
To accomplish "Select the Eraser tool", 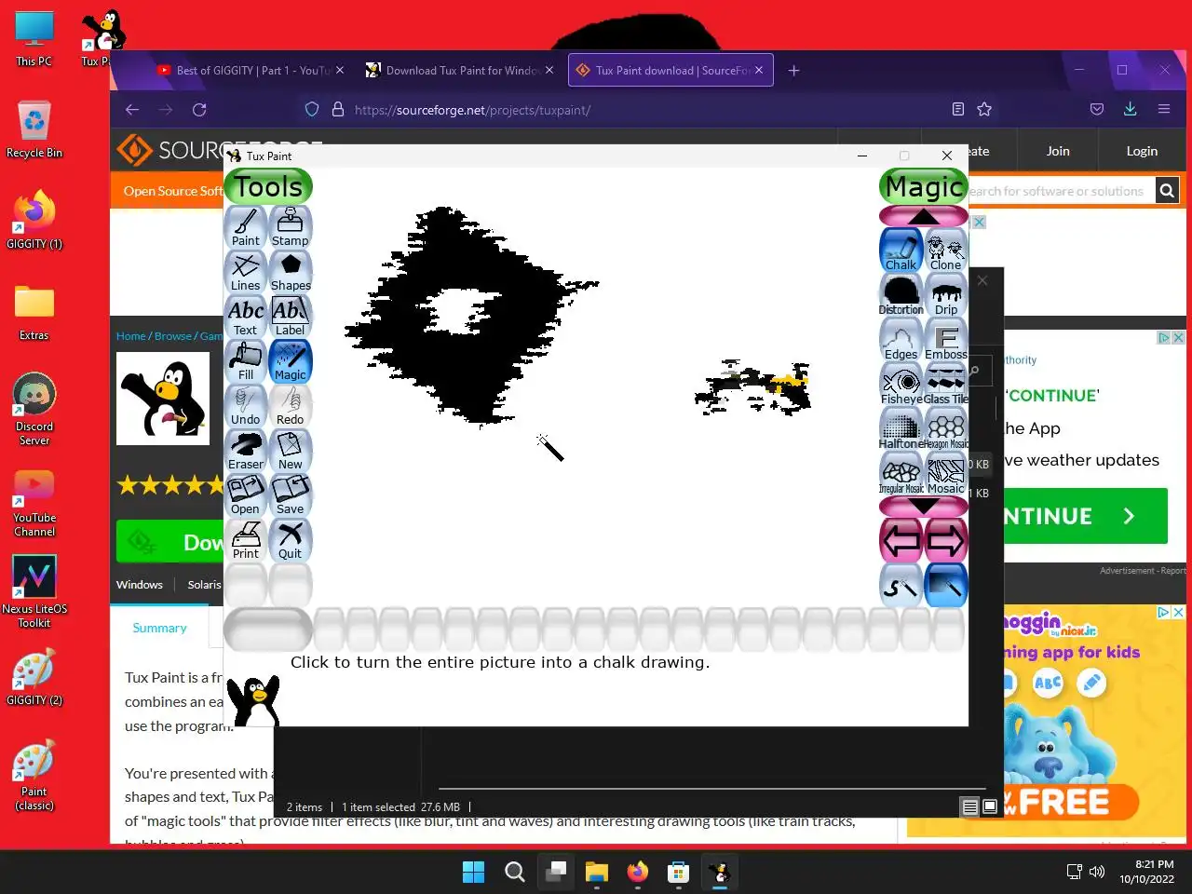I will pyautogui.click(x=246, y=451).
